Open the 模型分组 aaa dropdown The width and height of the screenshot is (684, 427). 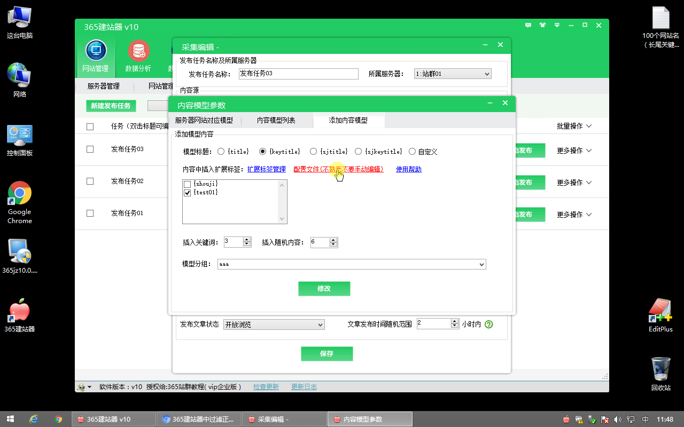[352, 264]
